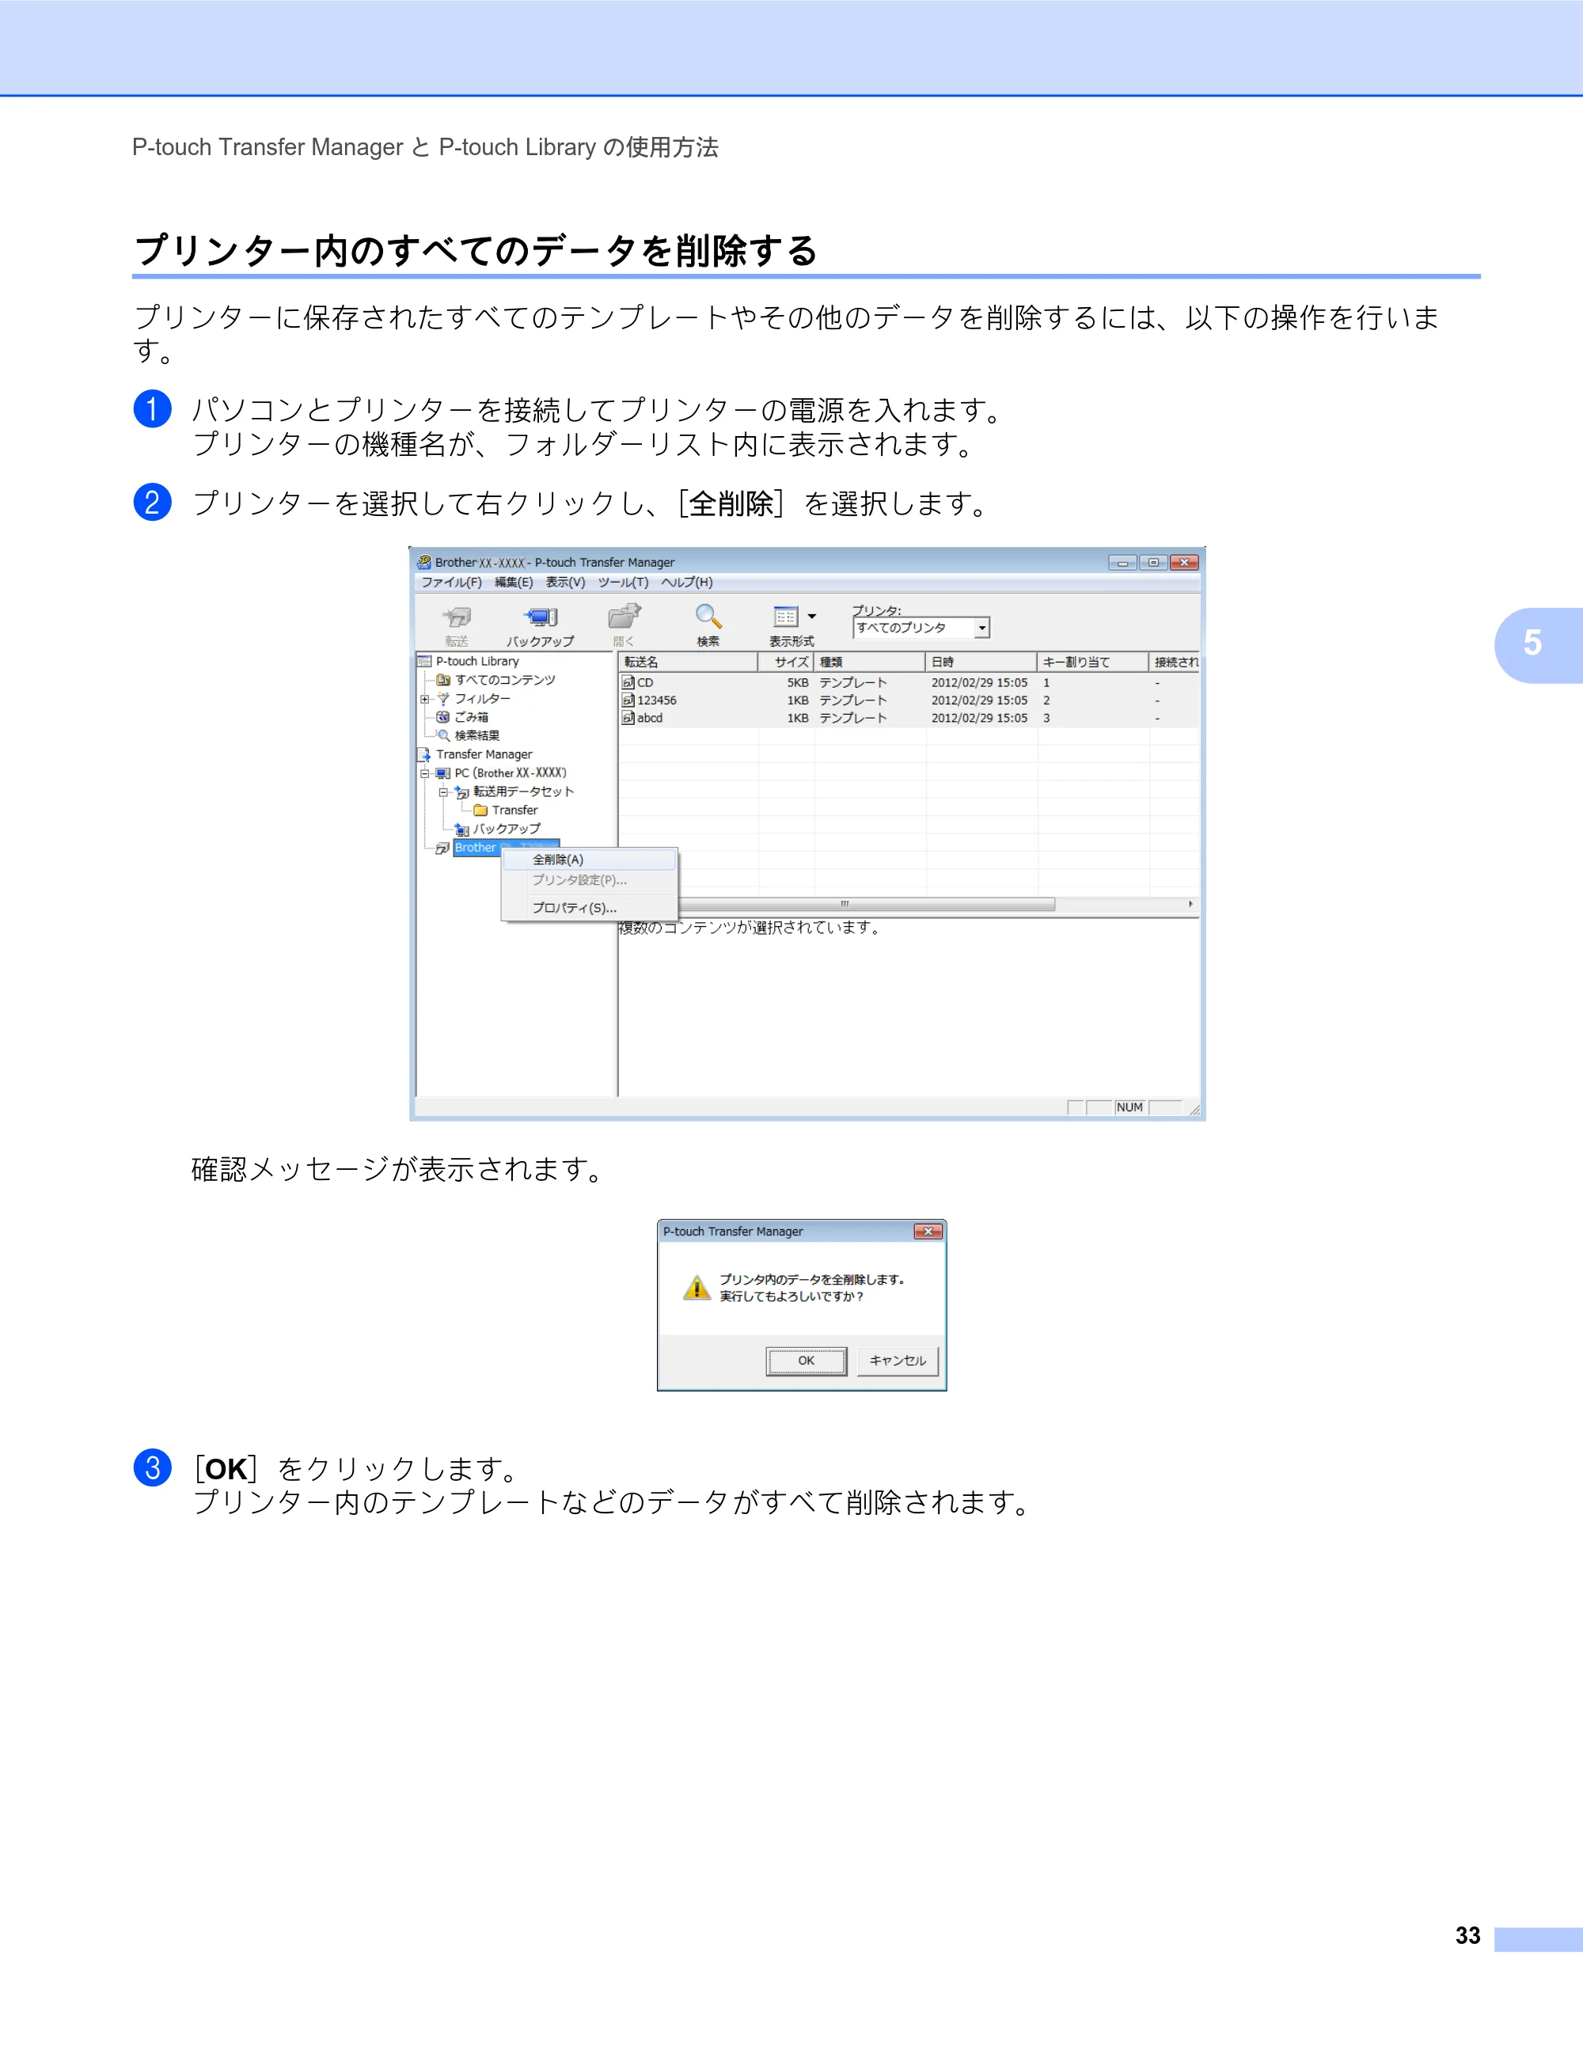The height and width of the screenshot is (2046, 1583).
Task: Sort by the 種類 column header
Action: (869, 662)
